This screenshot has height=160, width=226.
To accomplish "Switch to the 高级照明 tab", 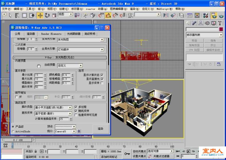I will [90, 34].
